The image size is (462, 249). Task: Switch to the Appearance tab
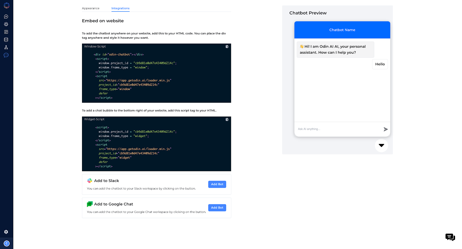tap(91, 8)
